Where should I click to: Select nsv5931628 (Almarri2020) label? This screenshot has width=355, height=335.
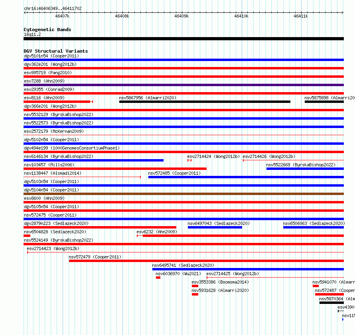[220, 290]
